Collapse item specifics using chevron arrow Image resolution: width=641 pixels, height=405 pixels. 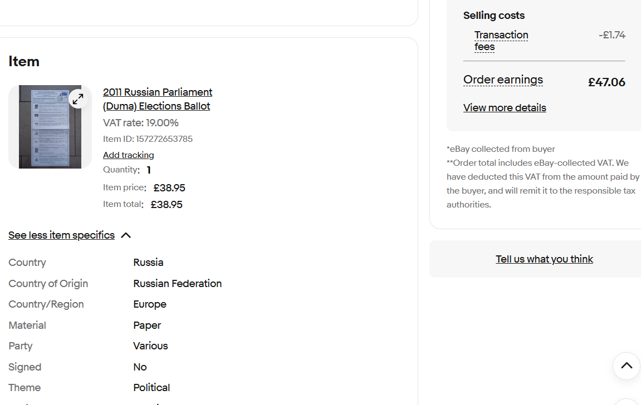pyautogui.click(x=126, y=235)
